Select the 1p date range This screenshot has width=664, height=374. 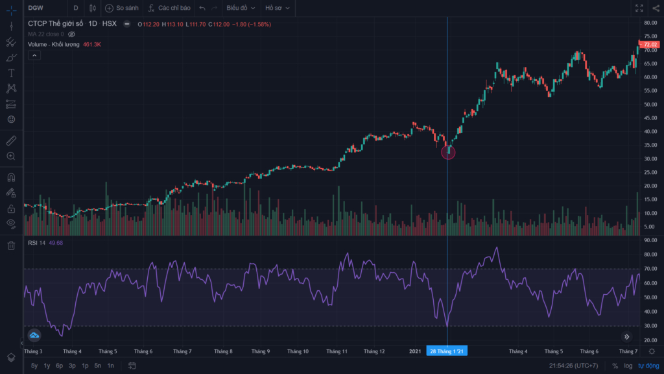tap(85, 366)
